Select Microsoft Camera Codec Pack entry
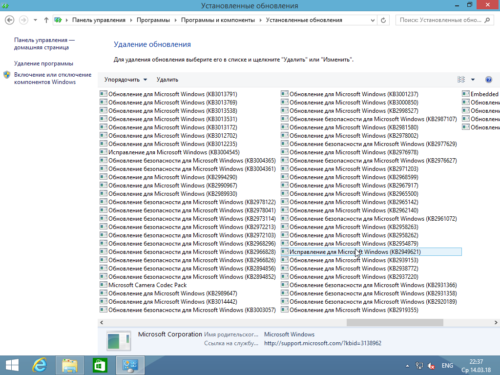Image resolution: width=500 pixels, height=375 pixels. [x=147, y=285]
